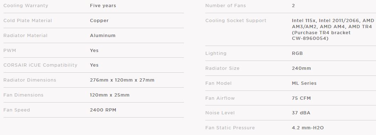Select the Aluminum value text
Image resolution: width=376 pixels, height=135 pixels.
click(103, 35)
